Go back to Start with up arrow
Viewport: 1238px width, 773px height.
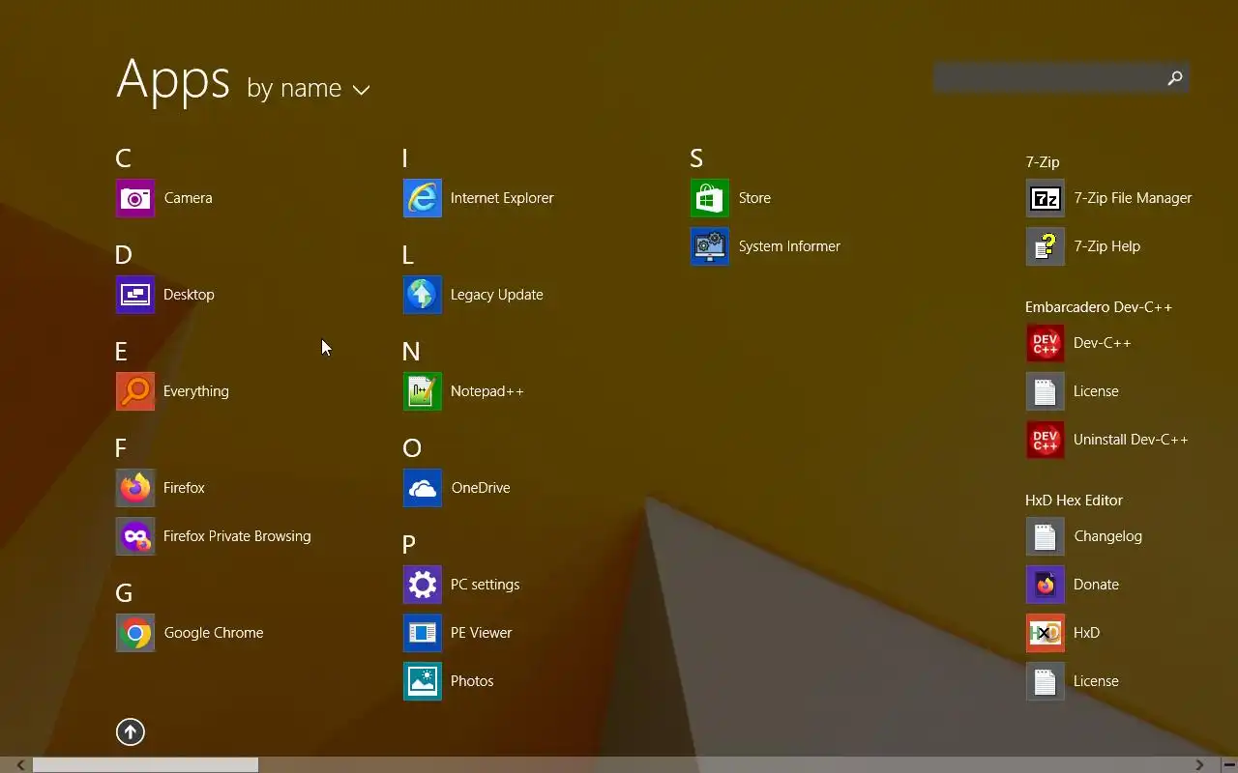point(131,731)
